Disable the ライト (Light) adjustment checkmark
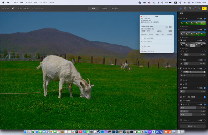The image size is (208, 135). click(204, 18)
